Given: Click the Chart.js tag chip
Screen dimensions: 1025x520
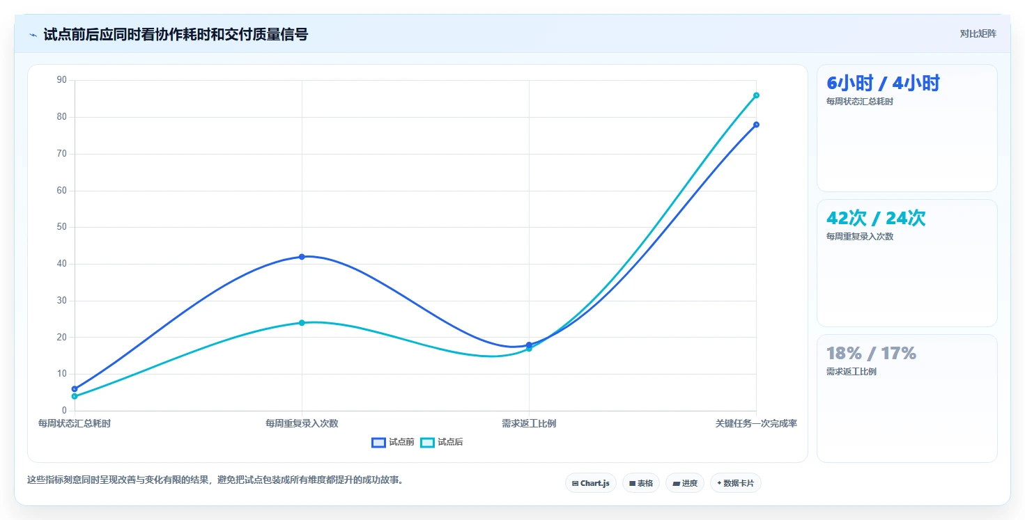Looking at the screenshot, I should 591,483.
